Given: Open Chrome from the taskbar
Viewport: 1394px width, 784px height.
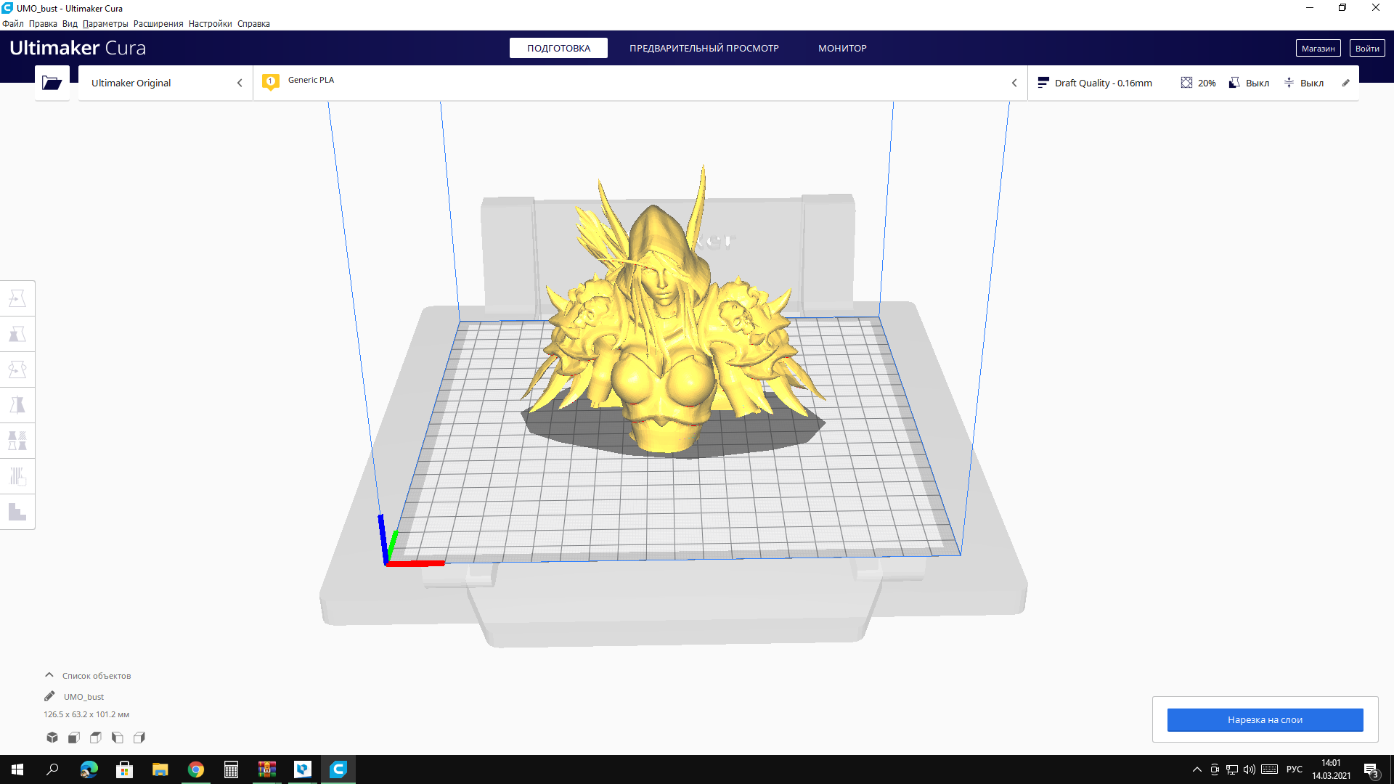Looking at the screenshot, I should tap(196, 769).
